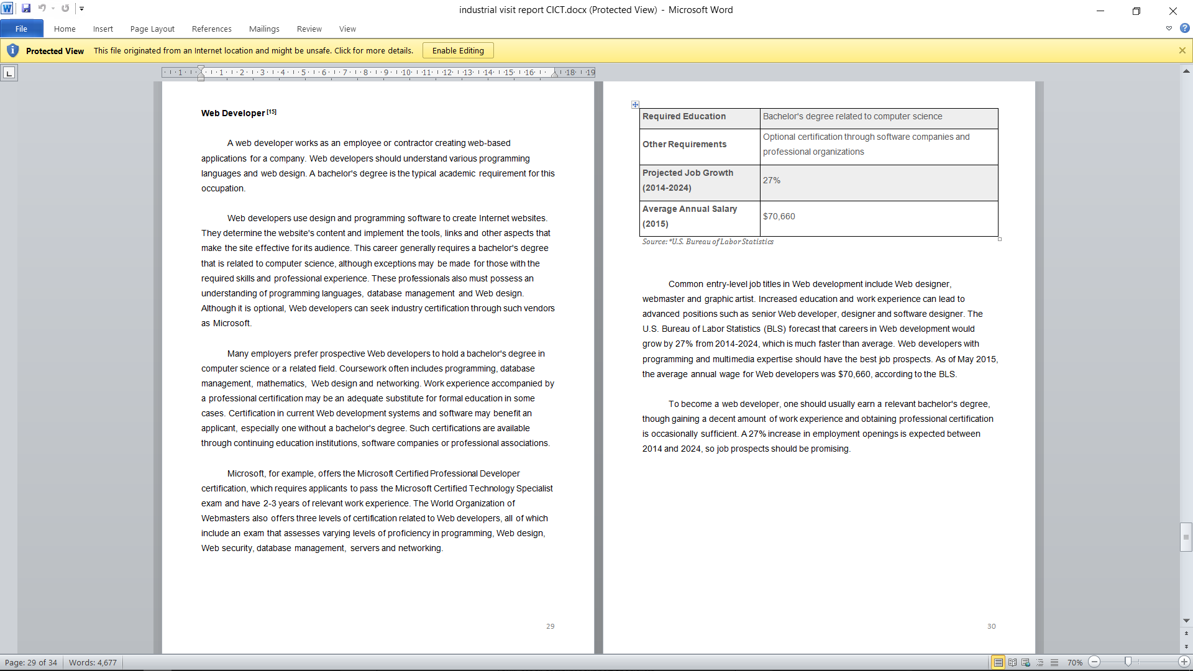Close the Protected View message bar
1193x671 pixels.
[x=1182, y=51]
